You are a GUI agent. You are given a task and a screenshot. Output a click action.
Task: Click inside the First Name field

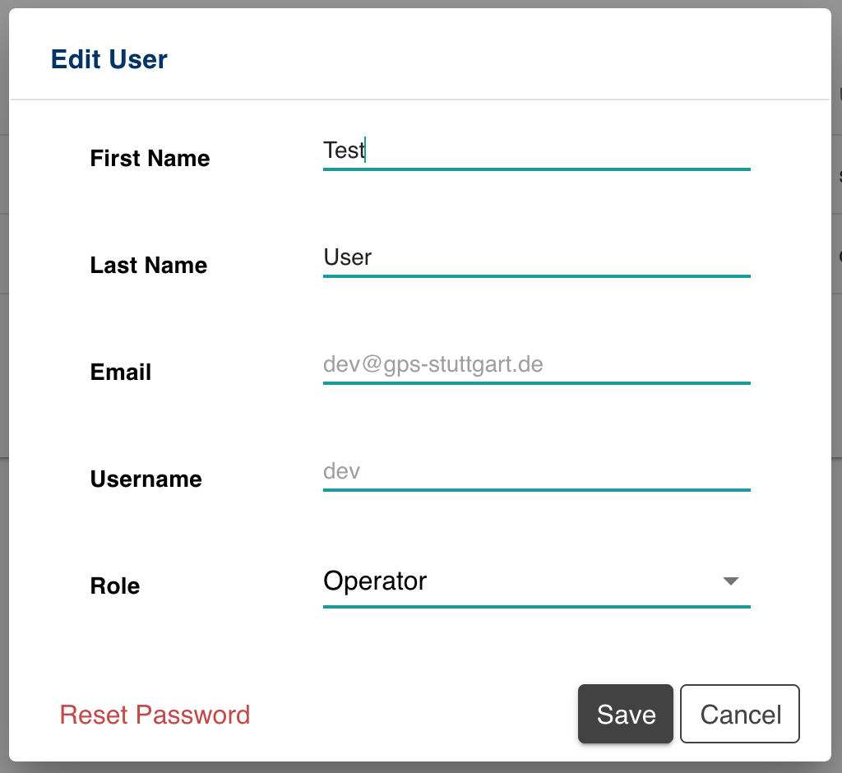point(534,152)
